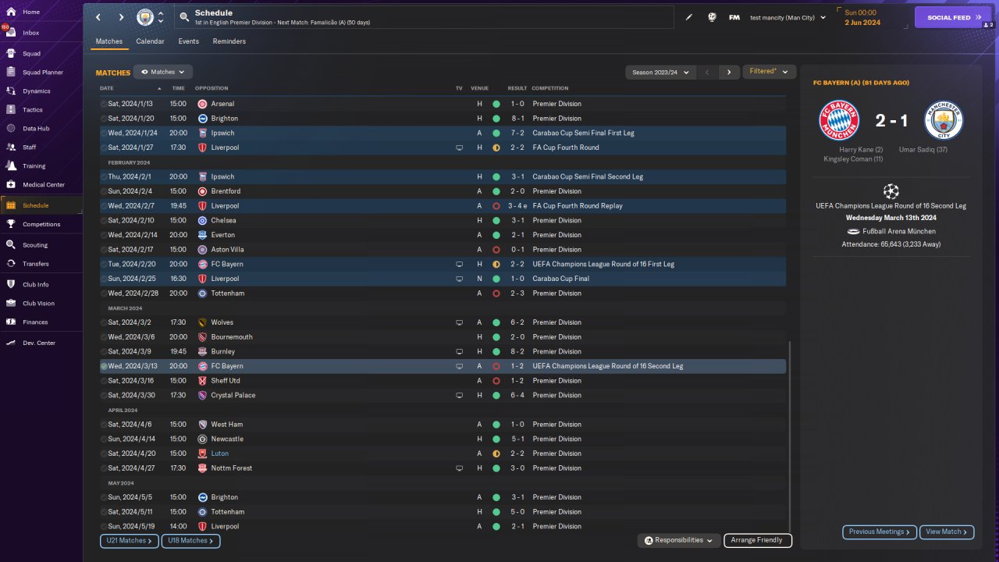Open Medical Center icon in sidebar

pyautogui.click(x=11, y=185)
